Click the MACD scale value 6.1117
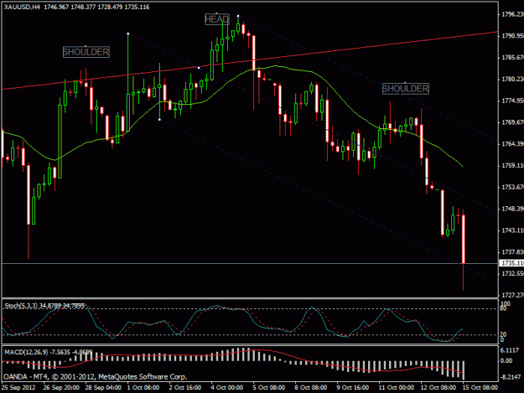Image resolution: width=524 pixels, height=393 pixels. (x=510, y=350)
